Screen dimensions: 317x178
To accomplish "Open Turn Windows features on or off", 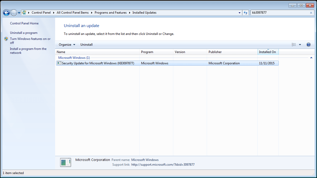I will coord(30,41).
